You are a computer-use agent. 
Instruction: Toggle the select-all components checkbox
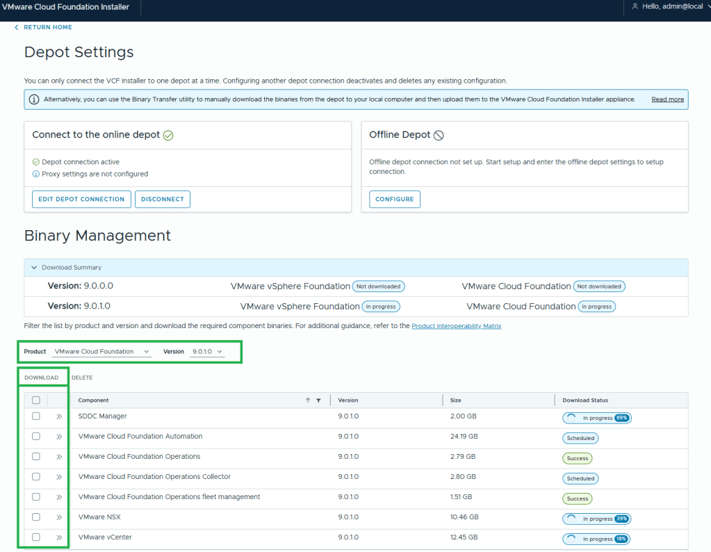point(36,400)
